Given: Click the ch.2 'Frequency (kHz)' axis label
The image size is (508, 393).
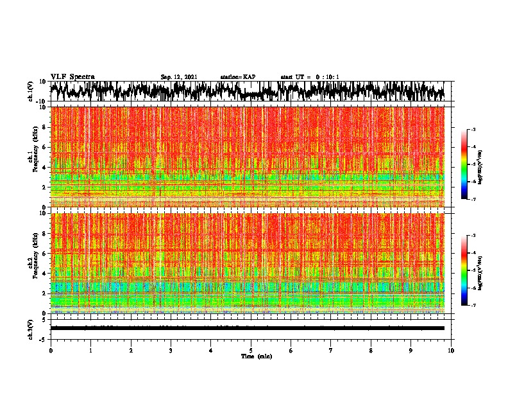Looking at the screenshot, I should pyautogui.click(x=35, y=256).
